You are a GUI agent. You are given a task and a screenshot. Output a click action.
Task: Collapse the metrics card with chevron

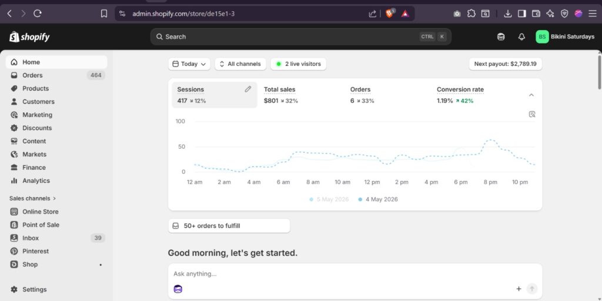[x=531, y=95]
